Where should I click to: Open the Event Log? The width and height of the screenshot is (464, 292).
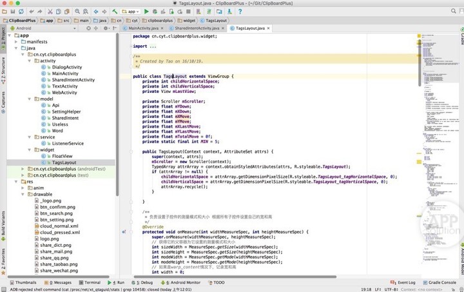click(x=403, y=282)
